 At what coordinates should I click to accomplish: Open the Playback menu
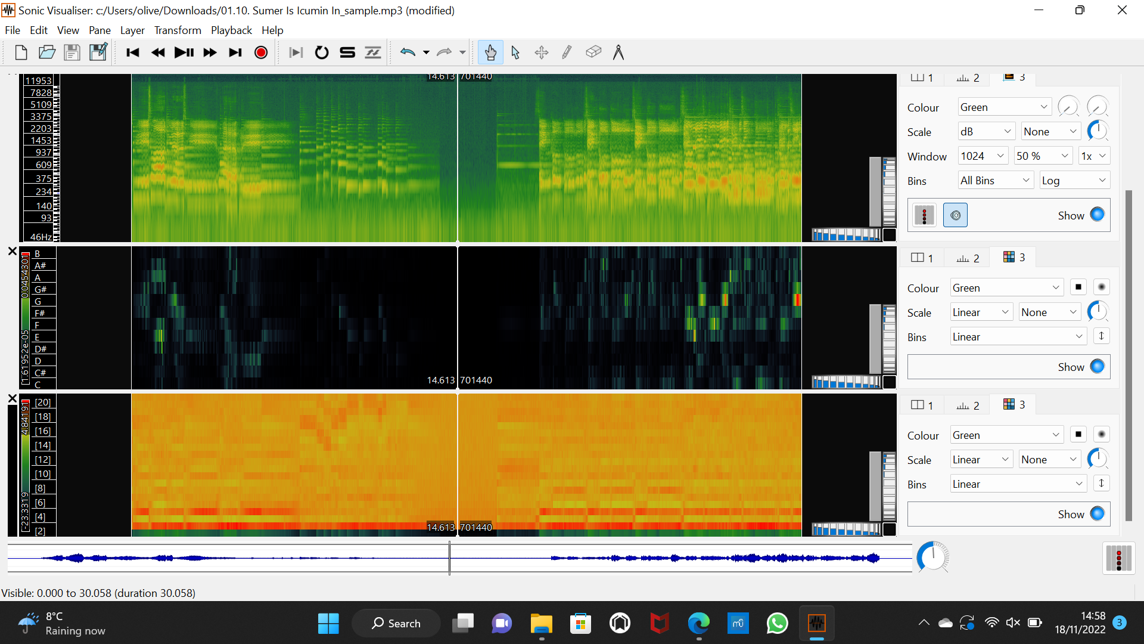(x=231, y=30)
